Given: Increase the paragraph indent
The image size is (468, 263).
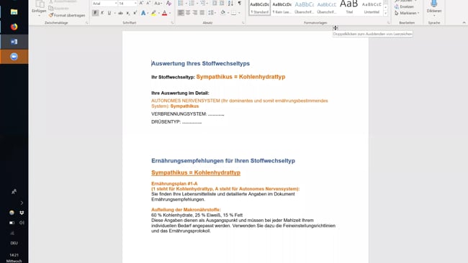Looking at the screenshot, I should 222,4.
